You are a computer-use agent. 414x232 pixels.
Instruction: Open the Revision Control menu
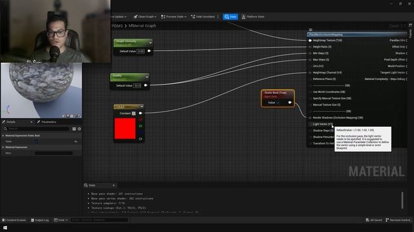[x=398, y=220]
